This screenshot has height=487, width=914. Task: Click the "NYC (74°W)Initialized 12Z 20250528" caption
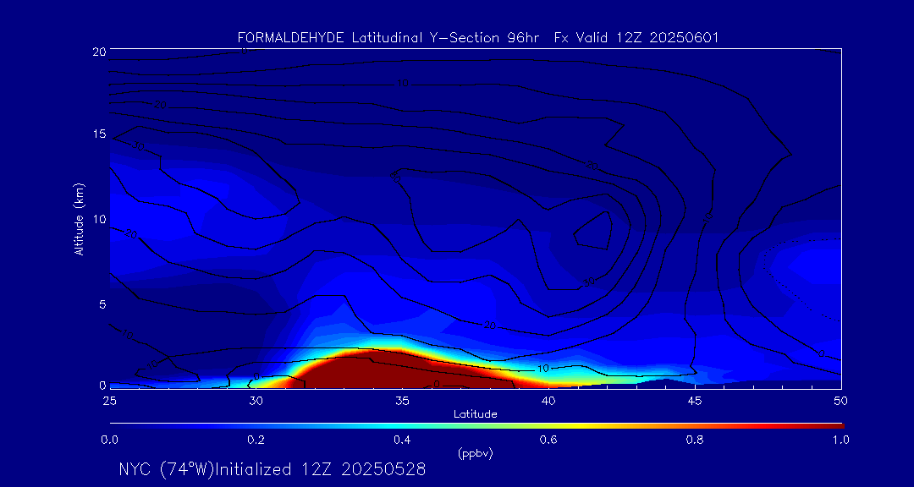point(273,469)
